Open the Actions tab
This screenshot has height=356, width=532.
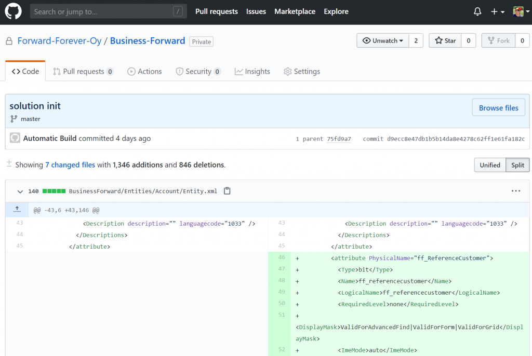[x=144, y=72]
